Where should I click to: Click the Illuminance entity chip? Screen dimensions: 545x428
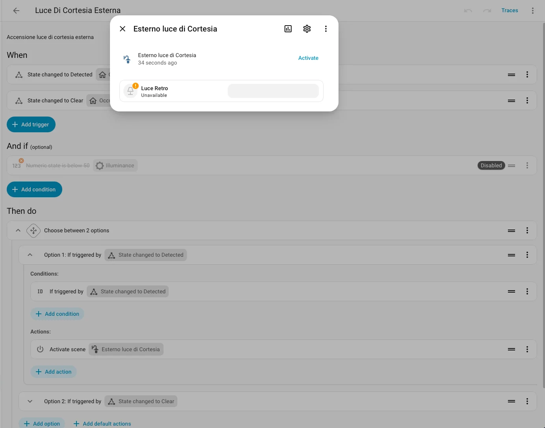click(115, 165)
